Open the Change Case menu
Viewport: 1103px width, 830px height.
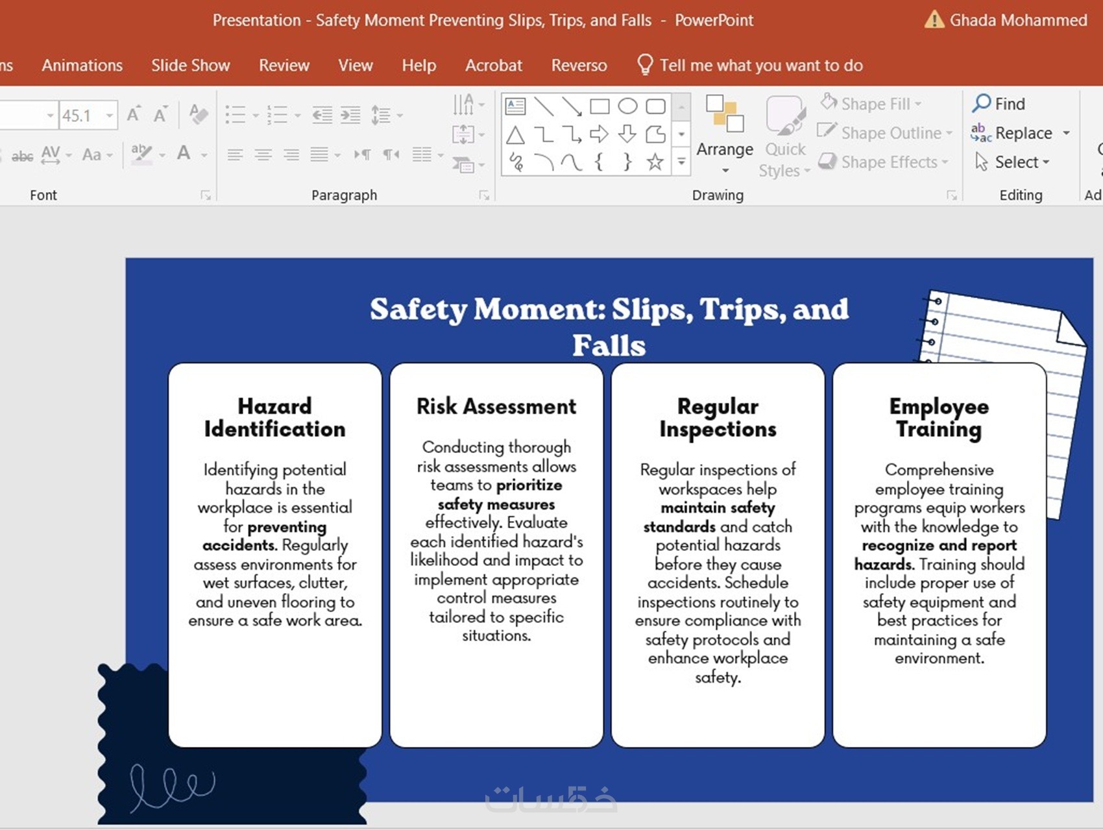point(97,154)
